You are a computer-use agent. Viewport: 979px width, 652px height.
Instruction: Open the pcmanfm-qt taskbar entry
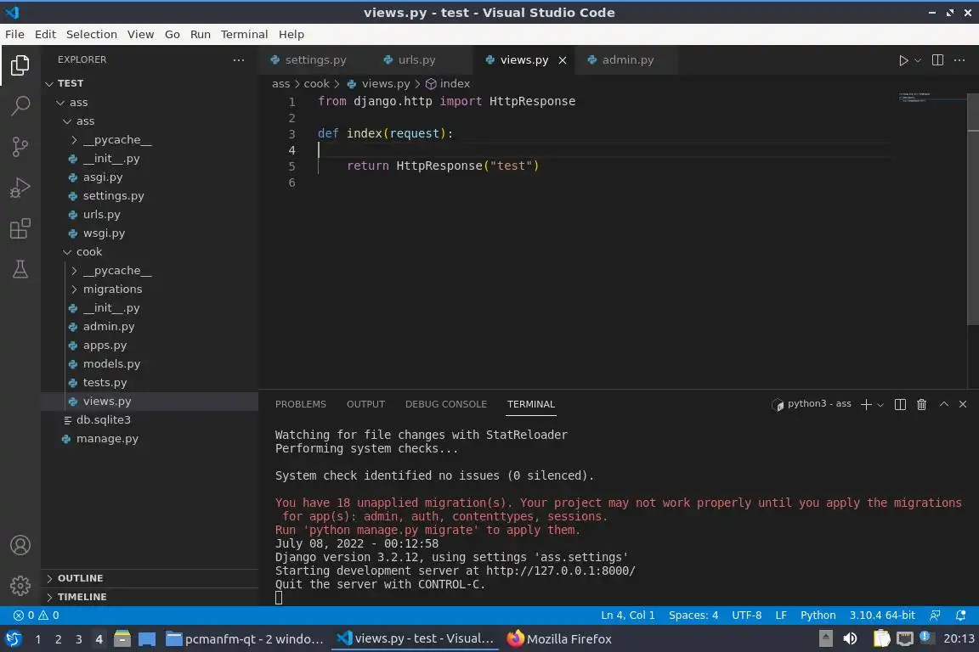tap(245, 638)
